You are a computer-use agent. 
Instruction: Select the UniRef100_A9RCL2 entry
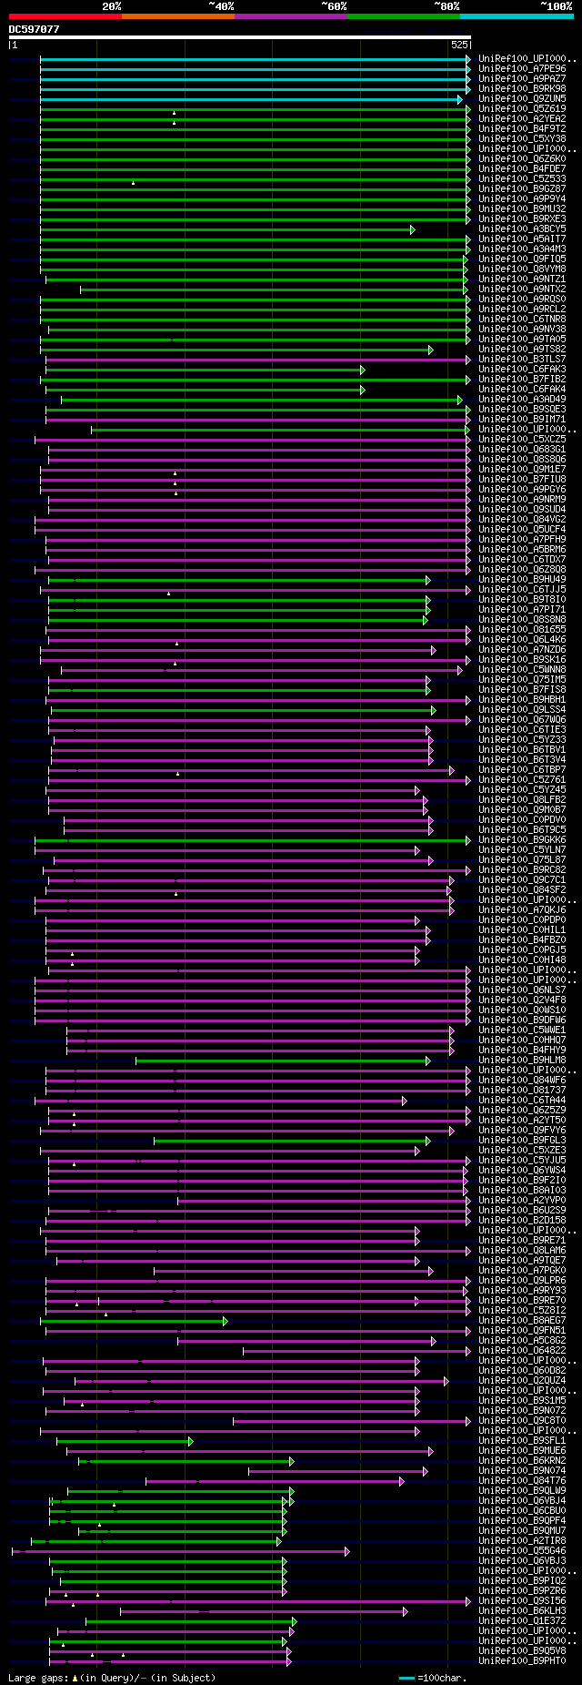[522, 310]
